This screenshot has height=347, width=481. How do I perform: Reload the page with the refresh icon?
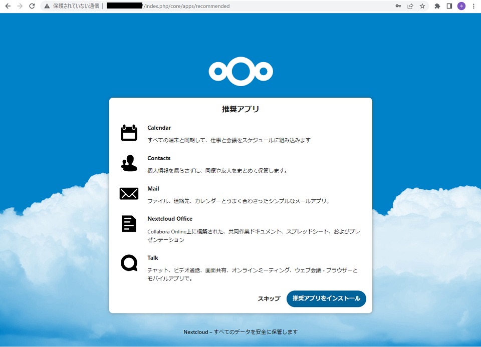tap(32, 6)
